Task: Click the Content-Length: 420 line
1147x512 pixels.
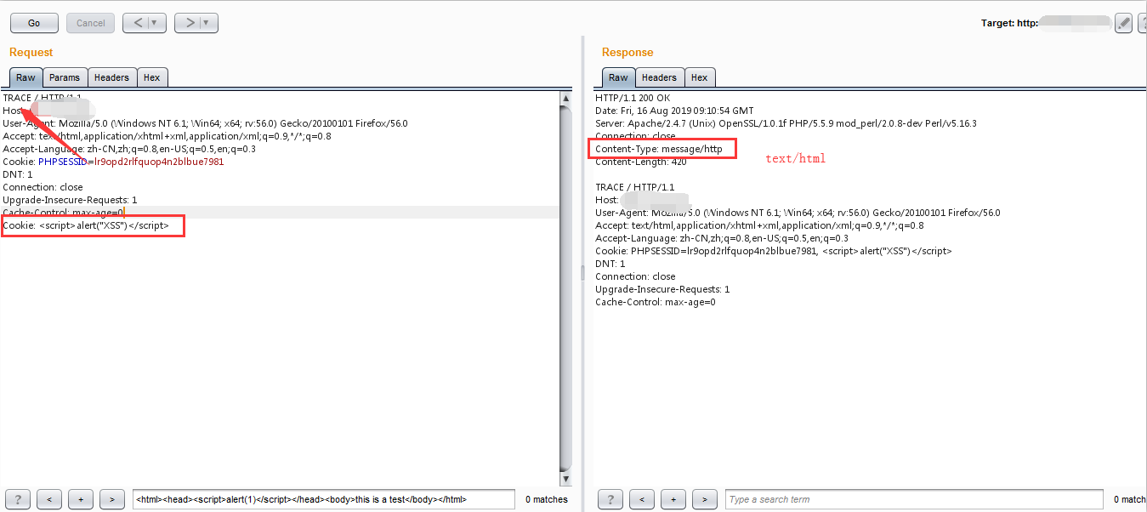Action: click(x=641, y=162)
